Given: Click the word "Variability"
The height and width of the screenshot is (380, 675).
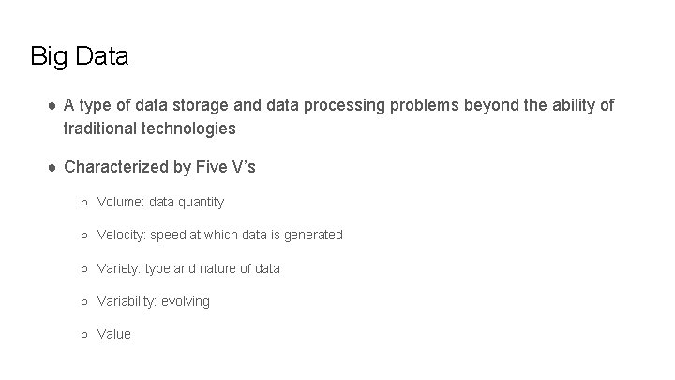Looking at the screenshot, I should tap(127, 301).
